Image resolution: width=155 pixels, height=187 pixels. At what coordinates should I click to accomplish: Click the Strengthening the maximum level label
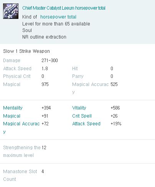(22, 152)
